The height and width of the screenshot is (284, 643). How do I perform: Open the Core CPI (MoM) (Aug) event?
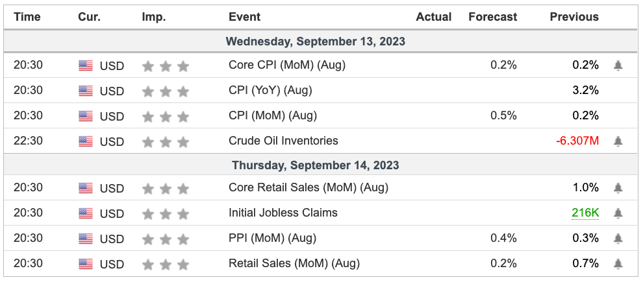(x=287, y=65)
